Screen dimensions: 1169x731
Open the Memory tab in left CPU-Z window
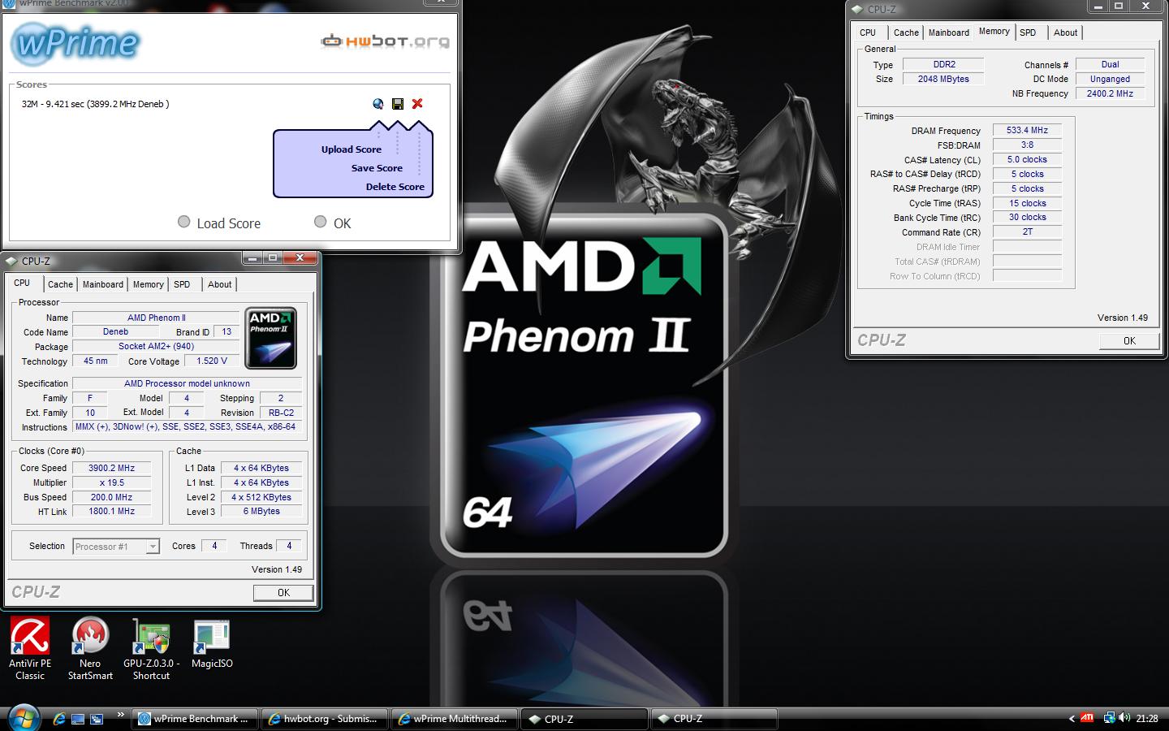(149, 284)
